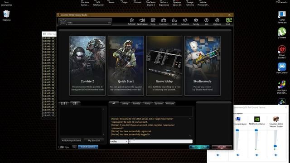Select the Whisper chat tab
This screenshot has width=290, height=163.
(170, 103)
